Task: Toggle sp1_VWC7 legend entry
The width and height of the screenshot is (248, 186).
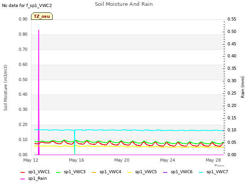Action: (x=214, y=172)
